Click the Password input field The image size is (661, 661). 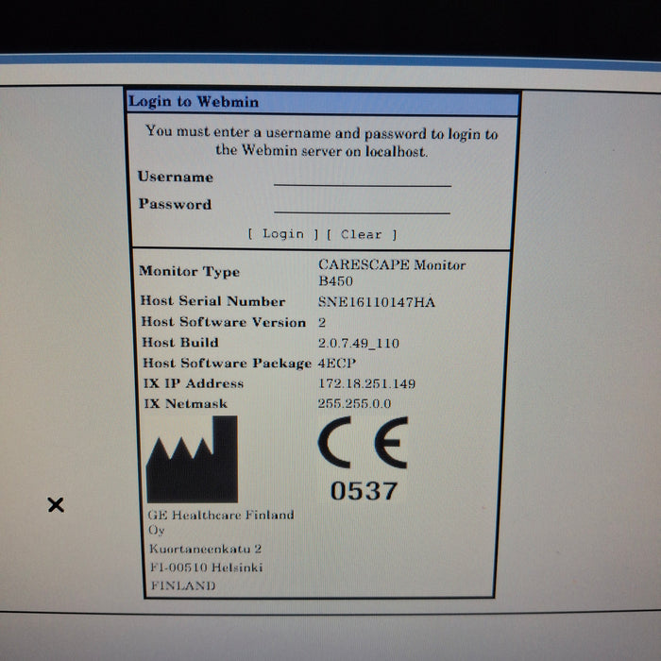(362, 206)
